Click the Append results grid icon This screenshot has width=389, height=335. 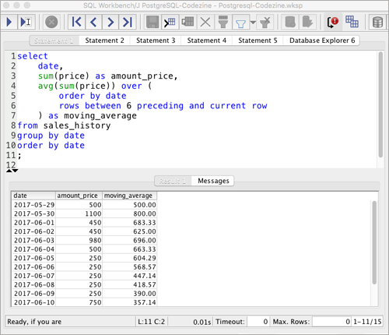coord(352,22)
